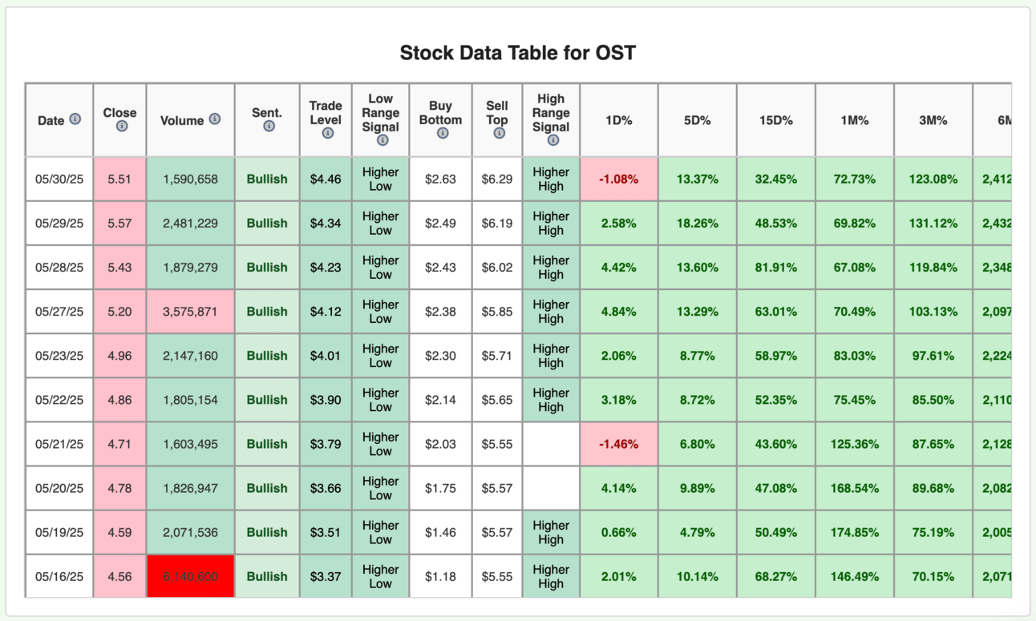Click Bullish sentiment in the 05/27/25 row
This screenshot has width=1036, height=621.
(x=267, y=312)
